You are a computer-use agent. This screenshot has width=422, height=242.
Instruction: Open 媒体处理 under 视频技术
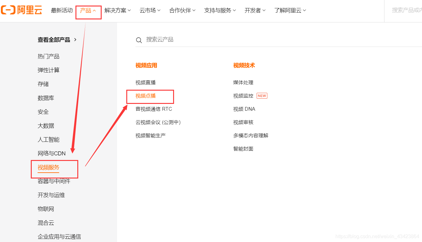243,82
